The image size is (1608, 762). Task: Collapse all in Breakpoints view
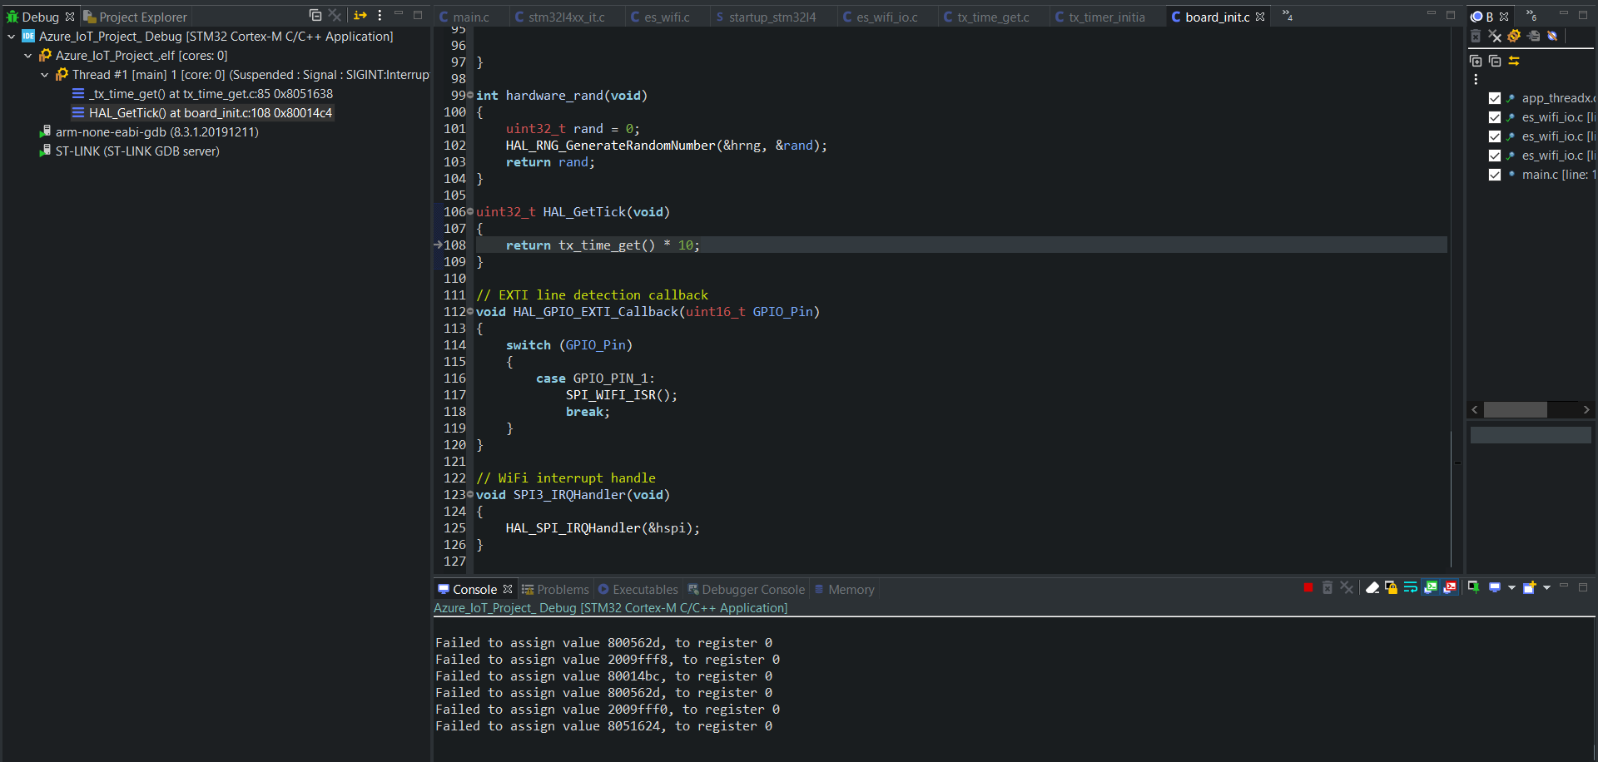(1495, 61)
